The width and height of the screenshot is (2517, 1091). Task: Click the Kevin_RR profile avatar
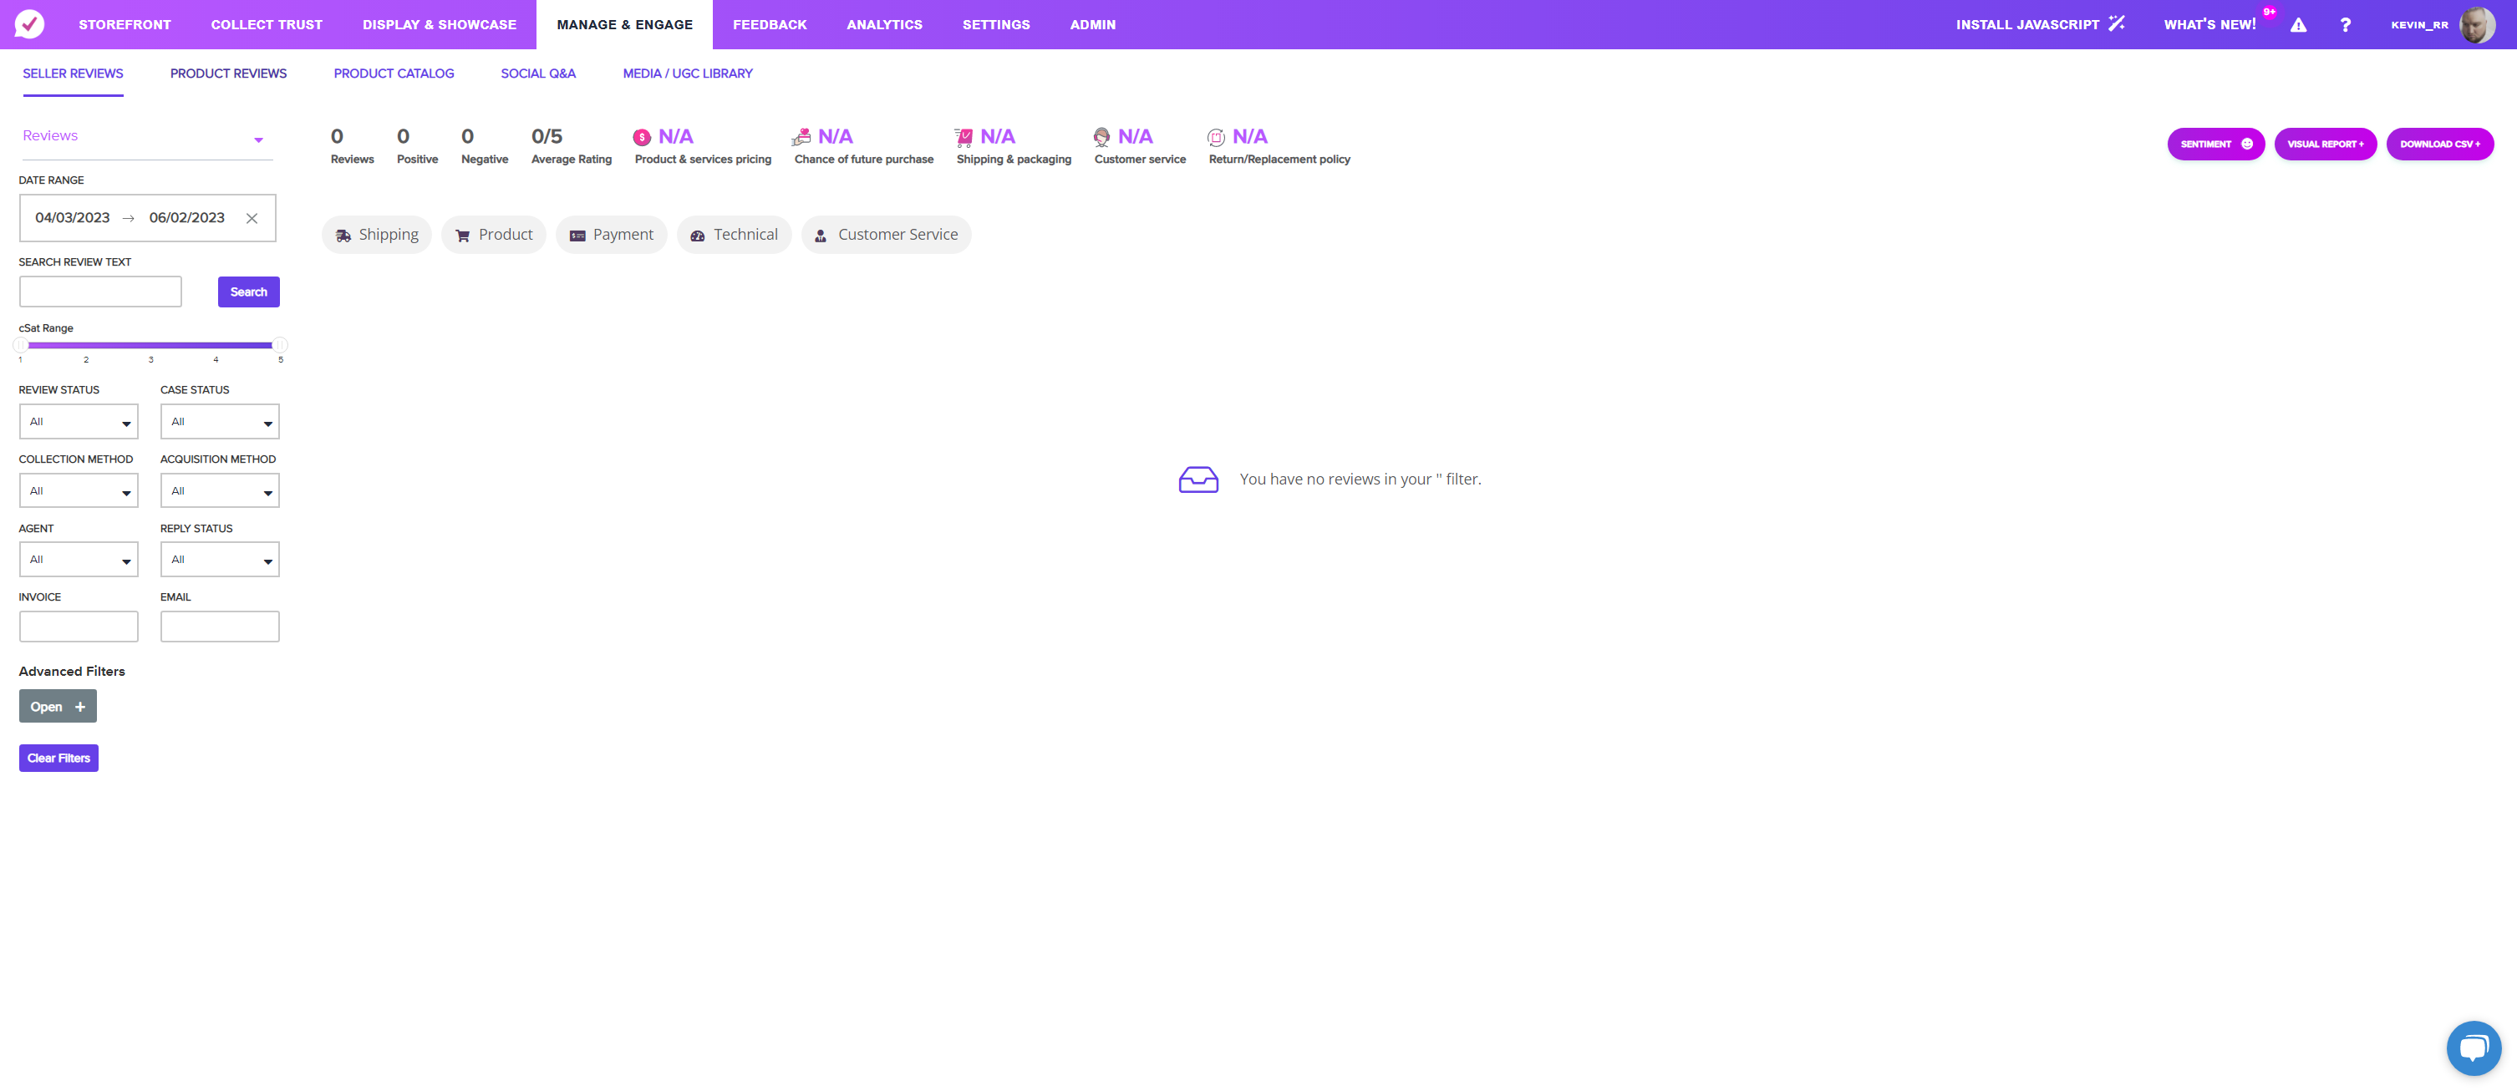[x=2477, y=24]
